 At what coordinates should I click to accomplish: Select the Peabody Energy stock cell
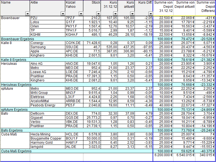[48, 105]
